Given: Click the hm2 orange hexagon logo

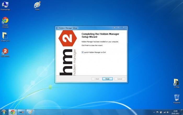Looking at the screenshot, I should click(68, 38).
